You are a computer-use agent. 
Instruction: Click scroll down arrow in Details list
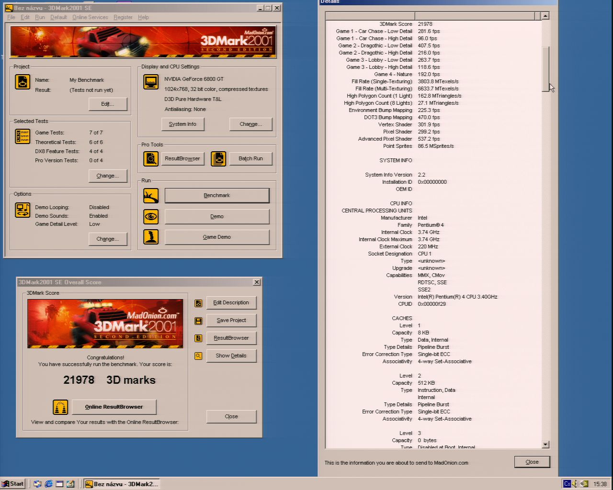(545, 445)
